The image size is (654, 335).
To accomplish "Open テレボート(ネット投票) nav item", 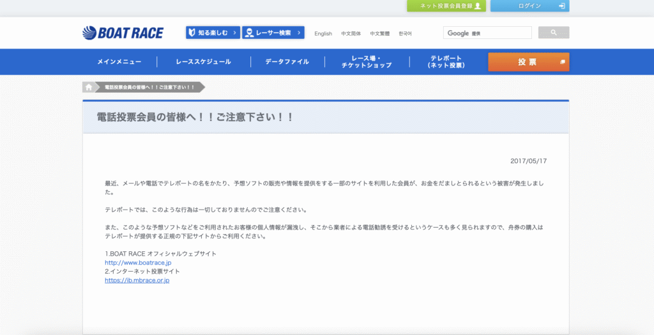I will click(x=446, y=62).
